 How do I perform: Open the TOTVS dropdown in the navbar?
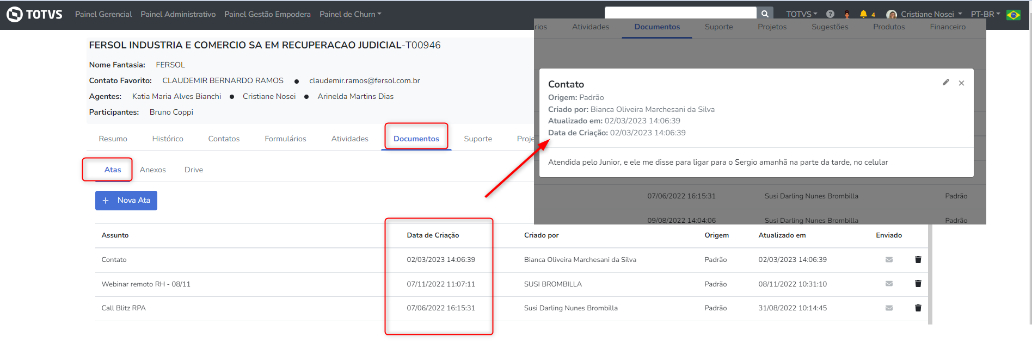point(802,14)
